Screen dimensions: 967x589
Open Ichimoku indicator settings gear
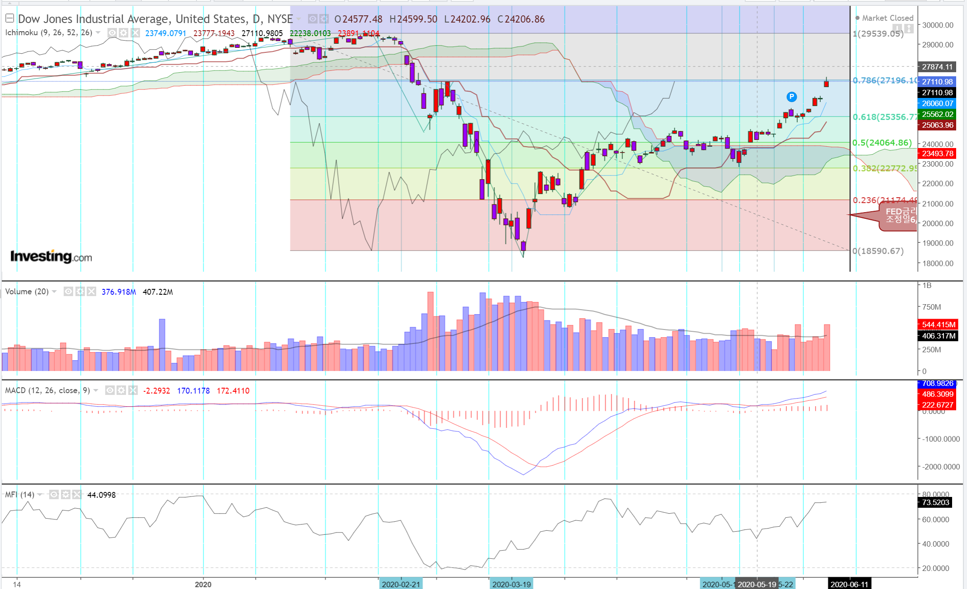(x=123, y=32)
